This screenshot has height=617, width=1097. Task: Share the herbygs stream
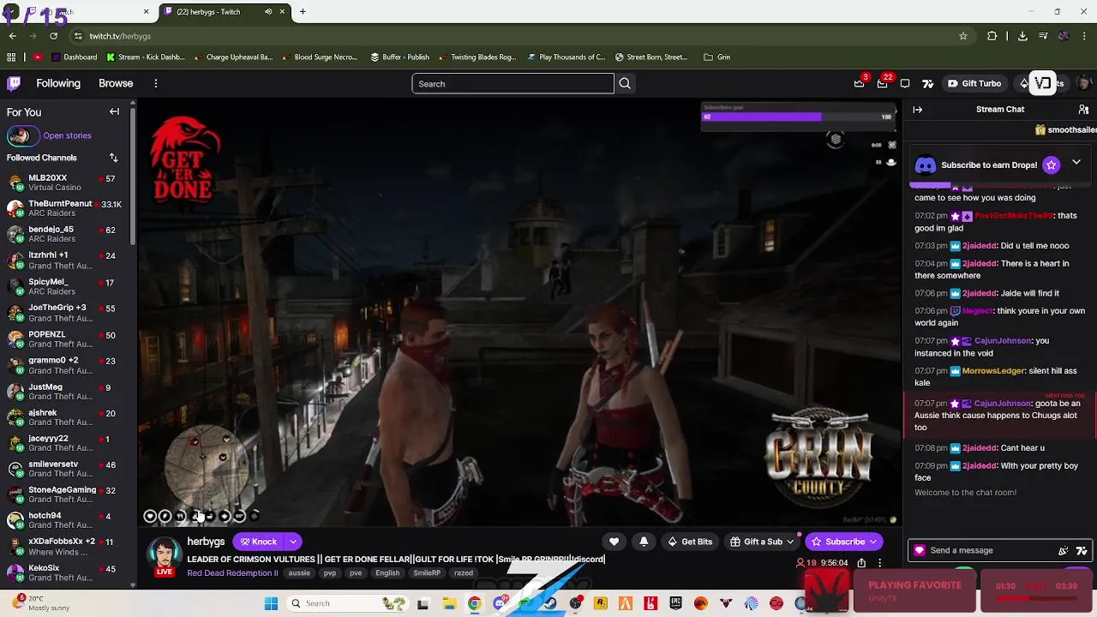tap(861, 563)
